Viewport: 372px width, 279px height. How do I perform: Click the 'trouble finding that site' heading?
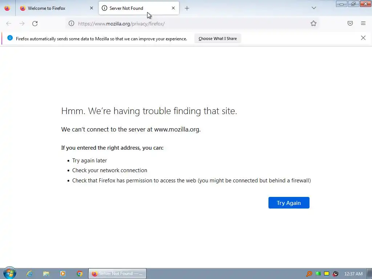pos(149,111)
